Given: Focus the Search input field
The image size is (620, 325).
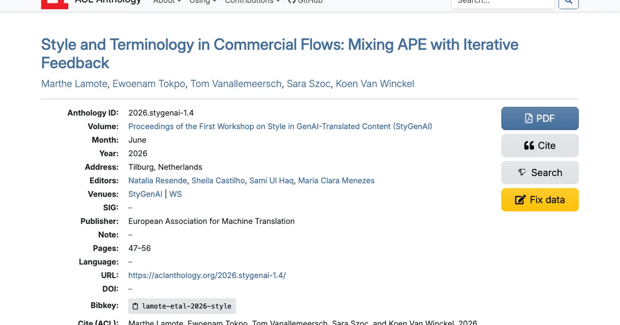Looking at the screenshot, I should tap(503, 3).
